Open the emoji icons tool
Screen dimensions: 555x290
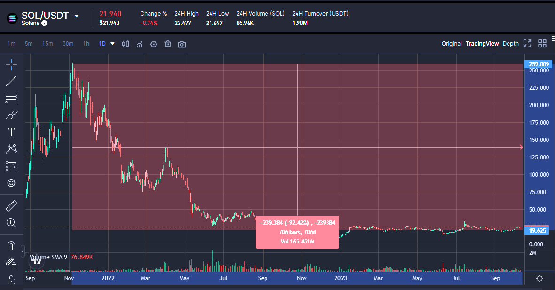pyautogui.click(x=11, y=183)
